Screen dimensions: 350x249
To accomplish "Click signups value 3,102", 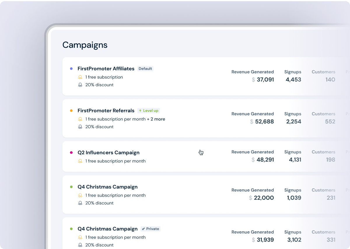I will [x=294, y=240].
